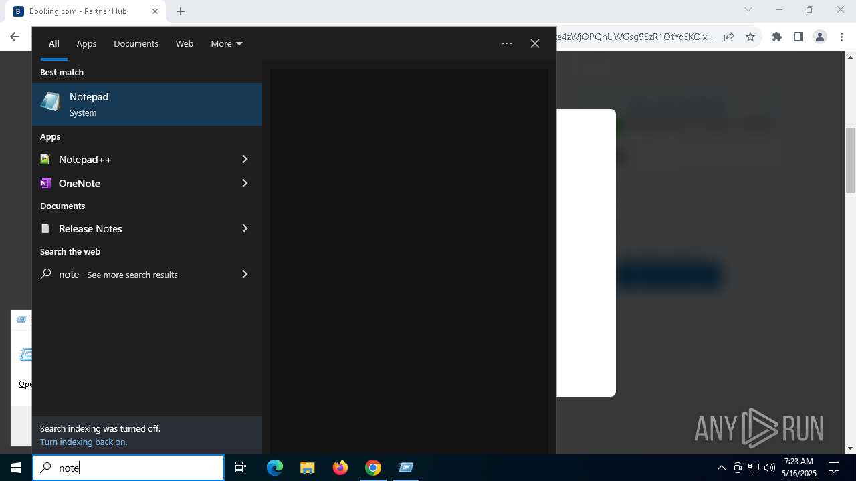The image size is (856, 481).
Task: Click the OneNote app icon
Action: pos(45,183)
